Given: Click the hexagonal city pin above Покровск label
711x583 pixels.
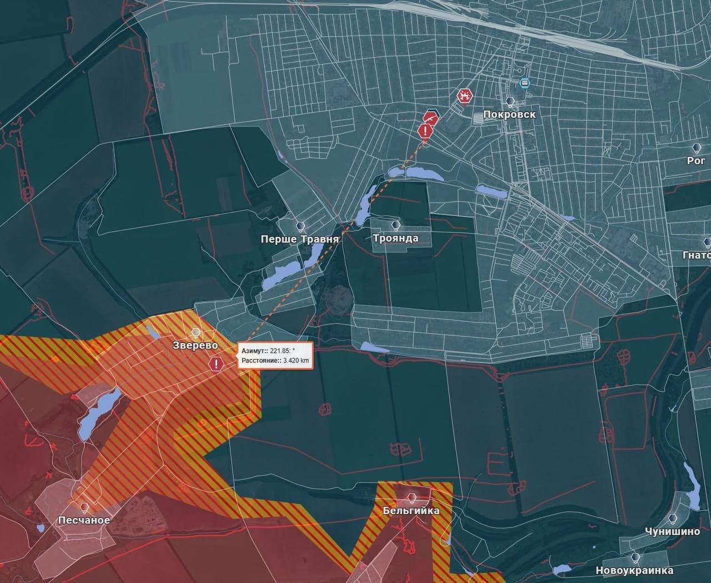Looking at the screenshot, I should (x=510, y=102).
